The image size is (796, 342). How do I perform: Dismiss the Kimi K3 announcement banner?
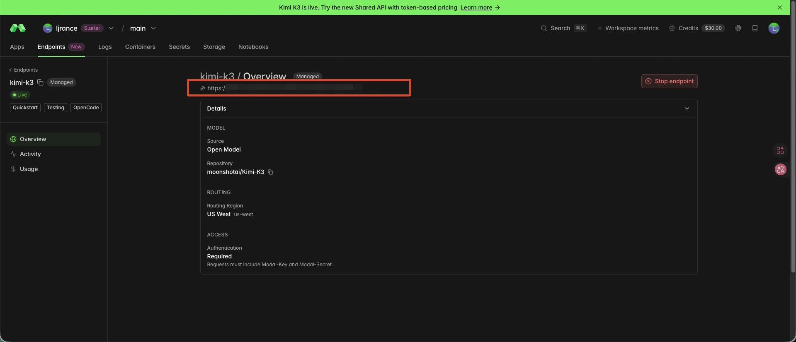coord(780,7)
